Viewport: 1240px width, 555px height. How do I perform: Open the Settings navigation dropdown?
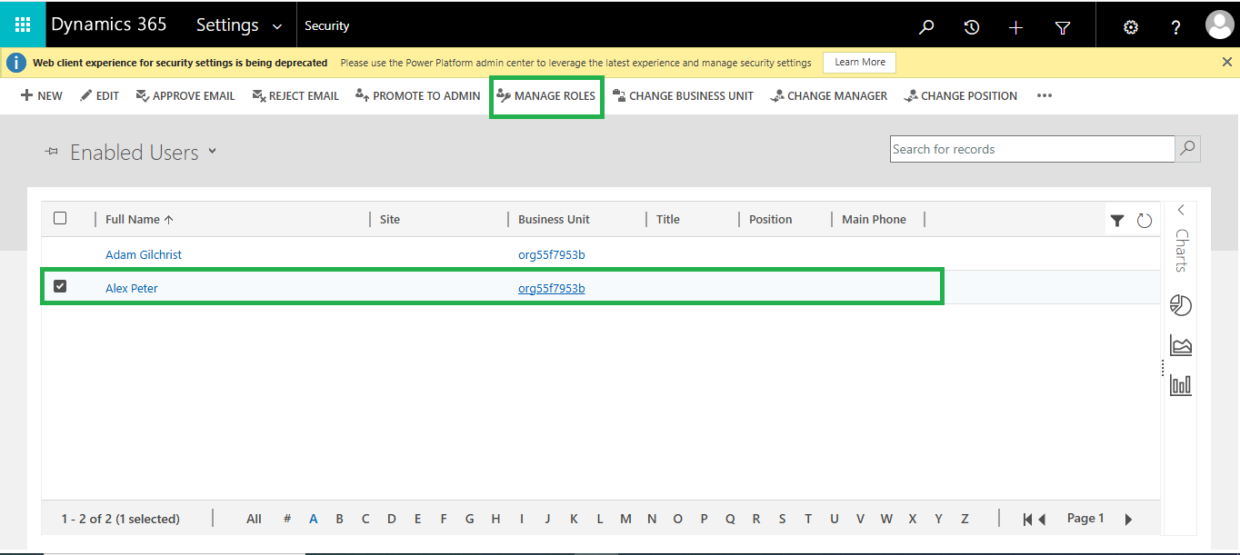276,26
